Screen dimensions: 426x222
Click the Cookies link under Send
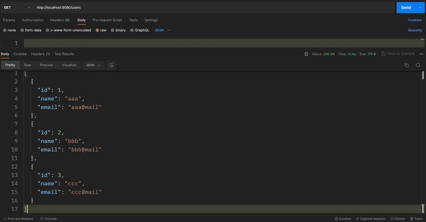(x=415, y=20)
